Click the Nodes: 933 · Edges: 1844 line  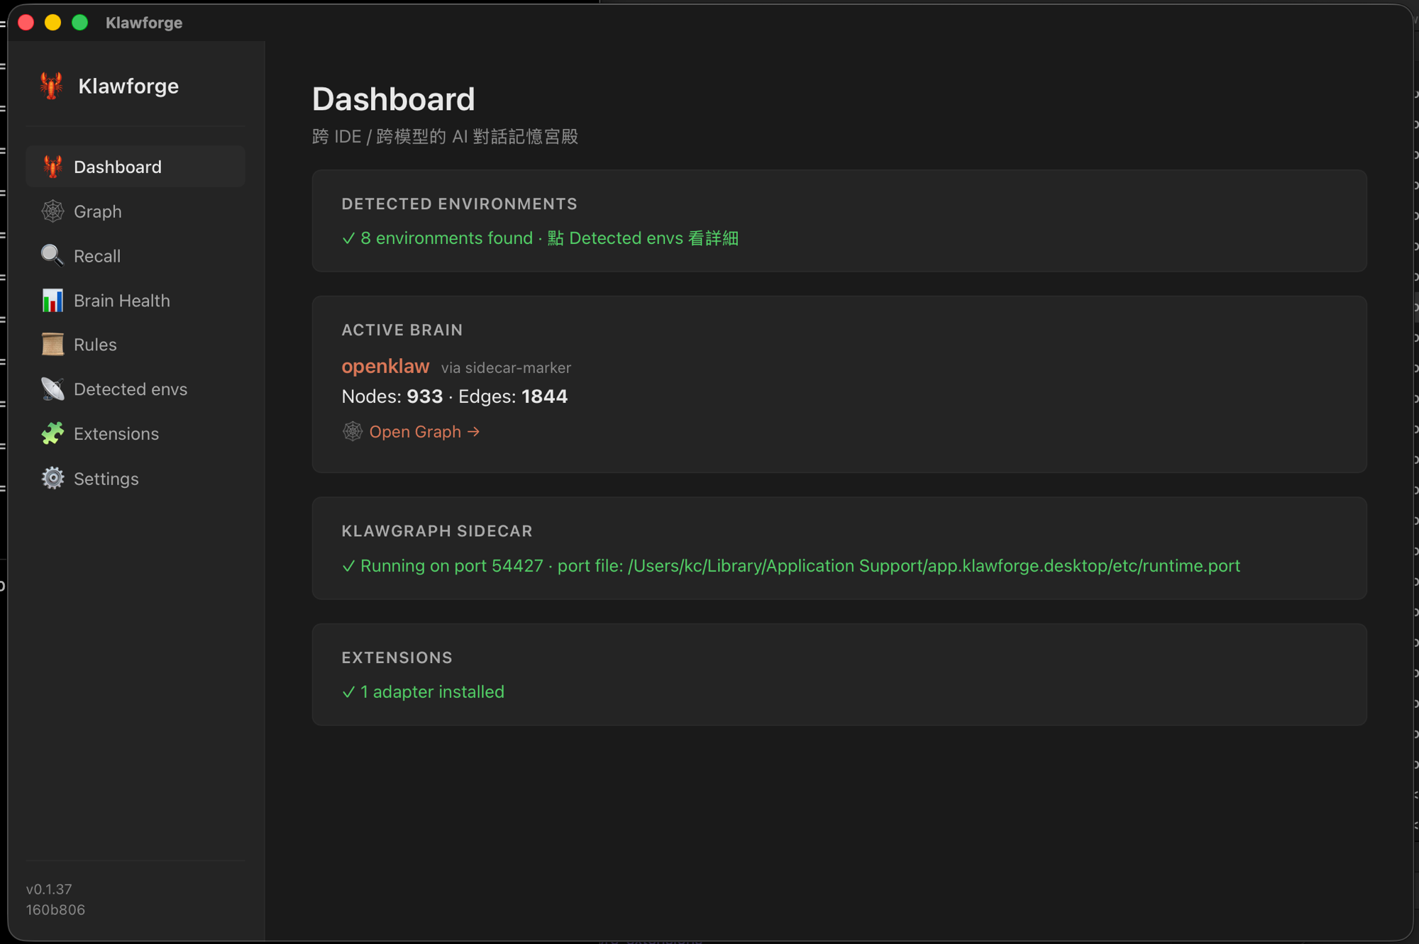coord(455,396)
